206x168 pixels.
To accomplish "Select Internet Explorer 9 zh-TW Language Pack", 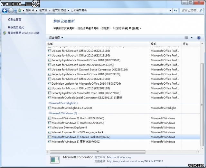I will (78, 132).
